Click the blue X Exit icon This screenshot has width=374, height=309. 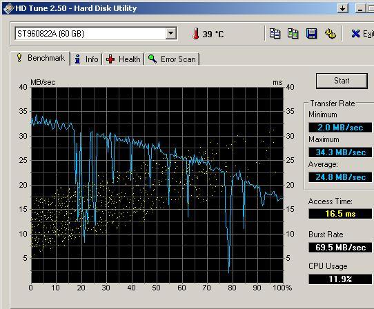[355, 34]
